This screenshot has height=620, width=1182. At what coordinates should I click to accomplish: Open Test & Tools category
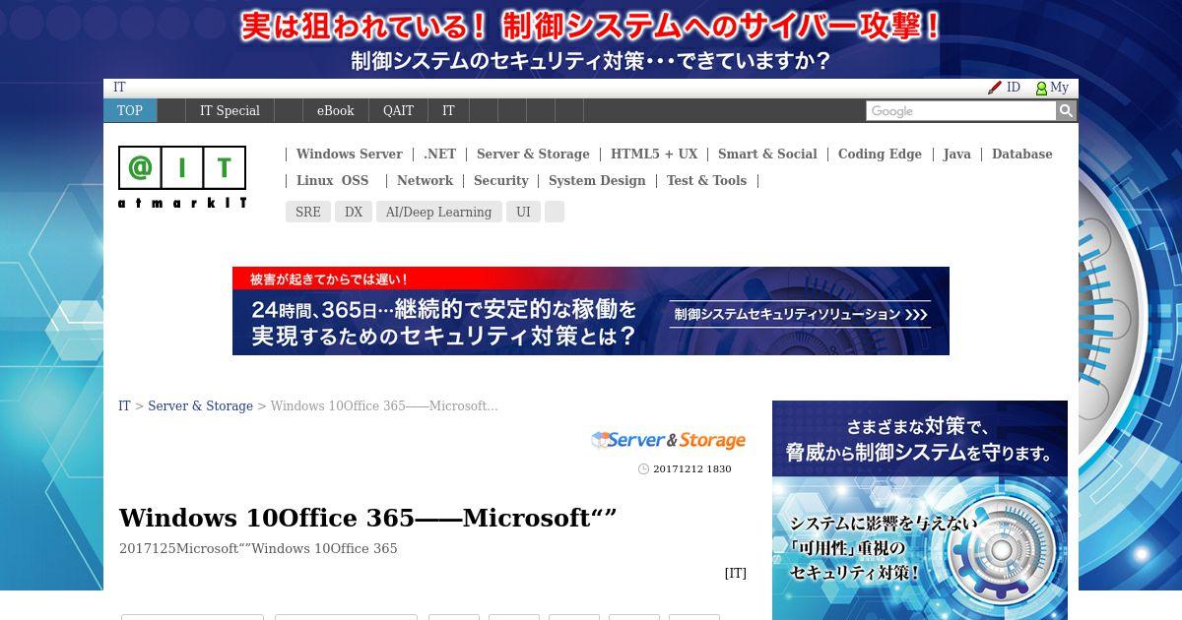point(706,180)
